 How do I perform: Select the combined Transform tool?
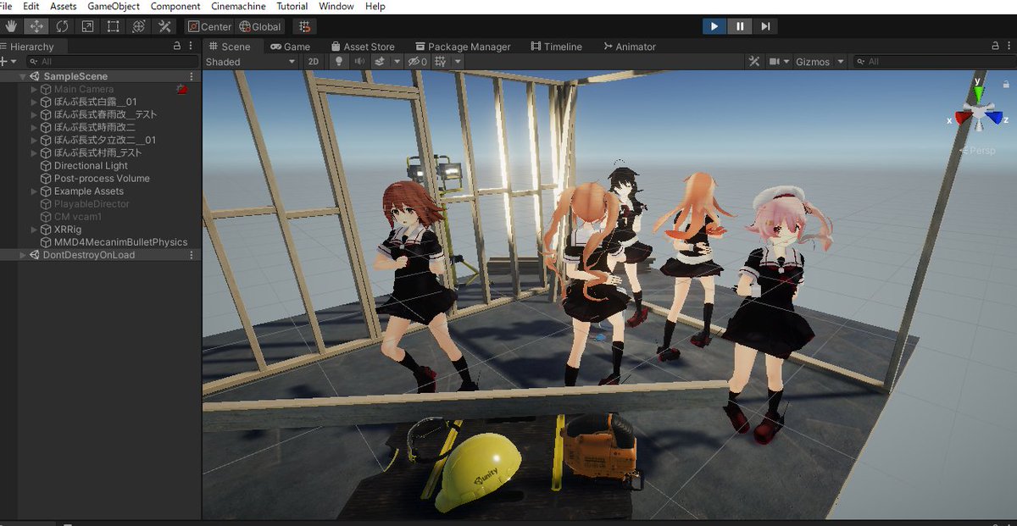[x=138, y=25]
